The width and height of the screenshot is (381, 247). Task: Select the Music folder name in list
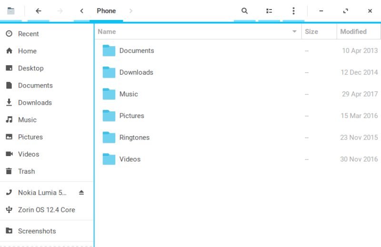[129, 94]
